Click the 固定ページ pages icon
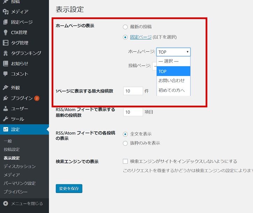 [x=6, y=22]
